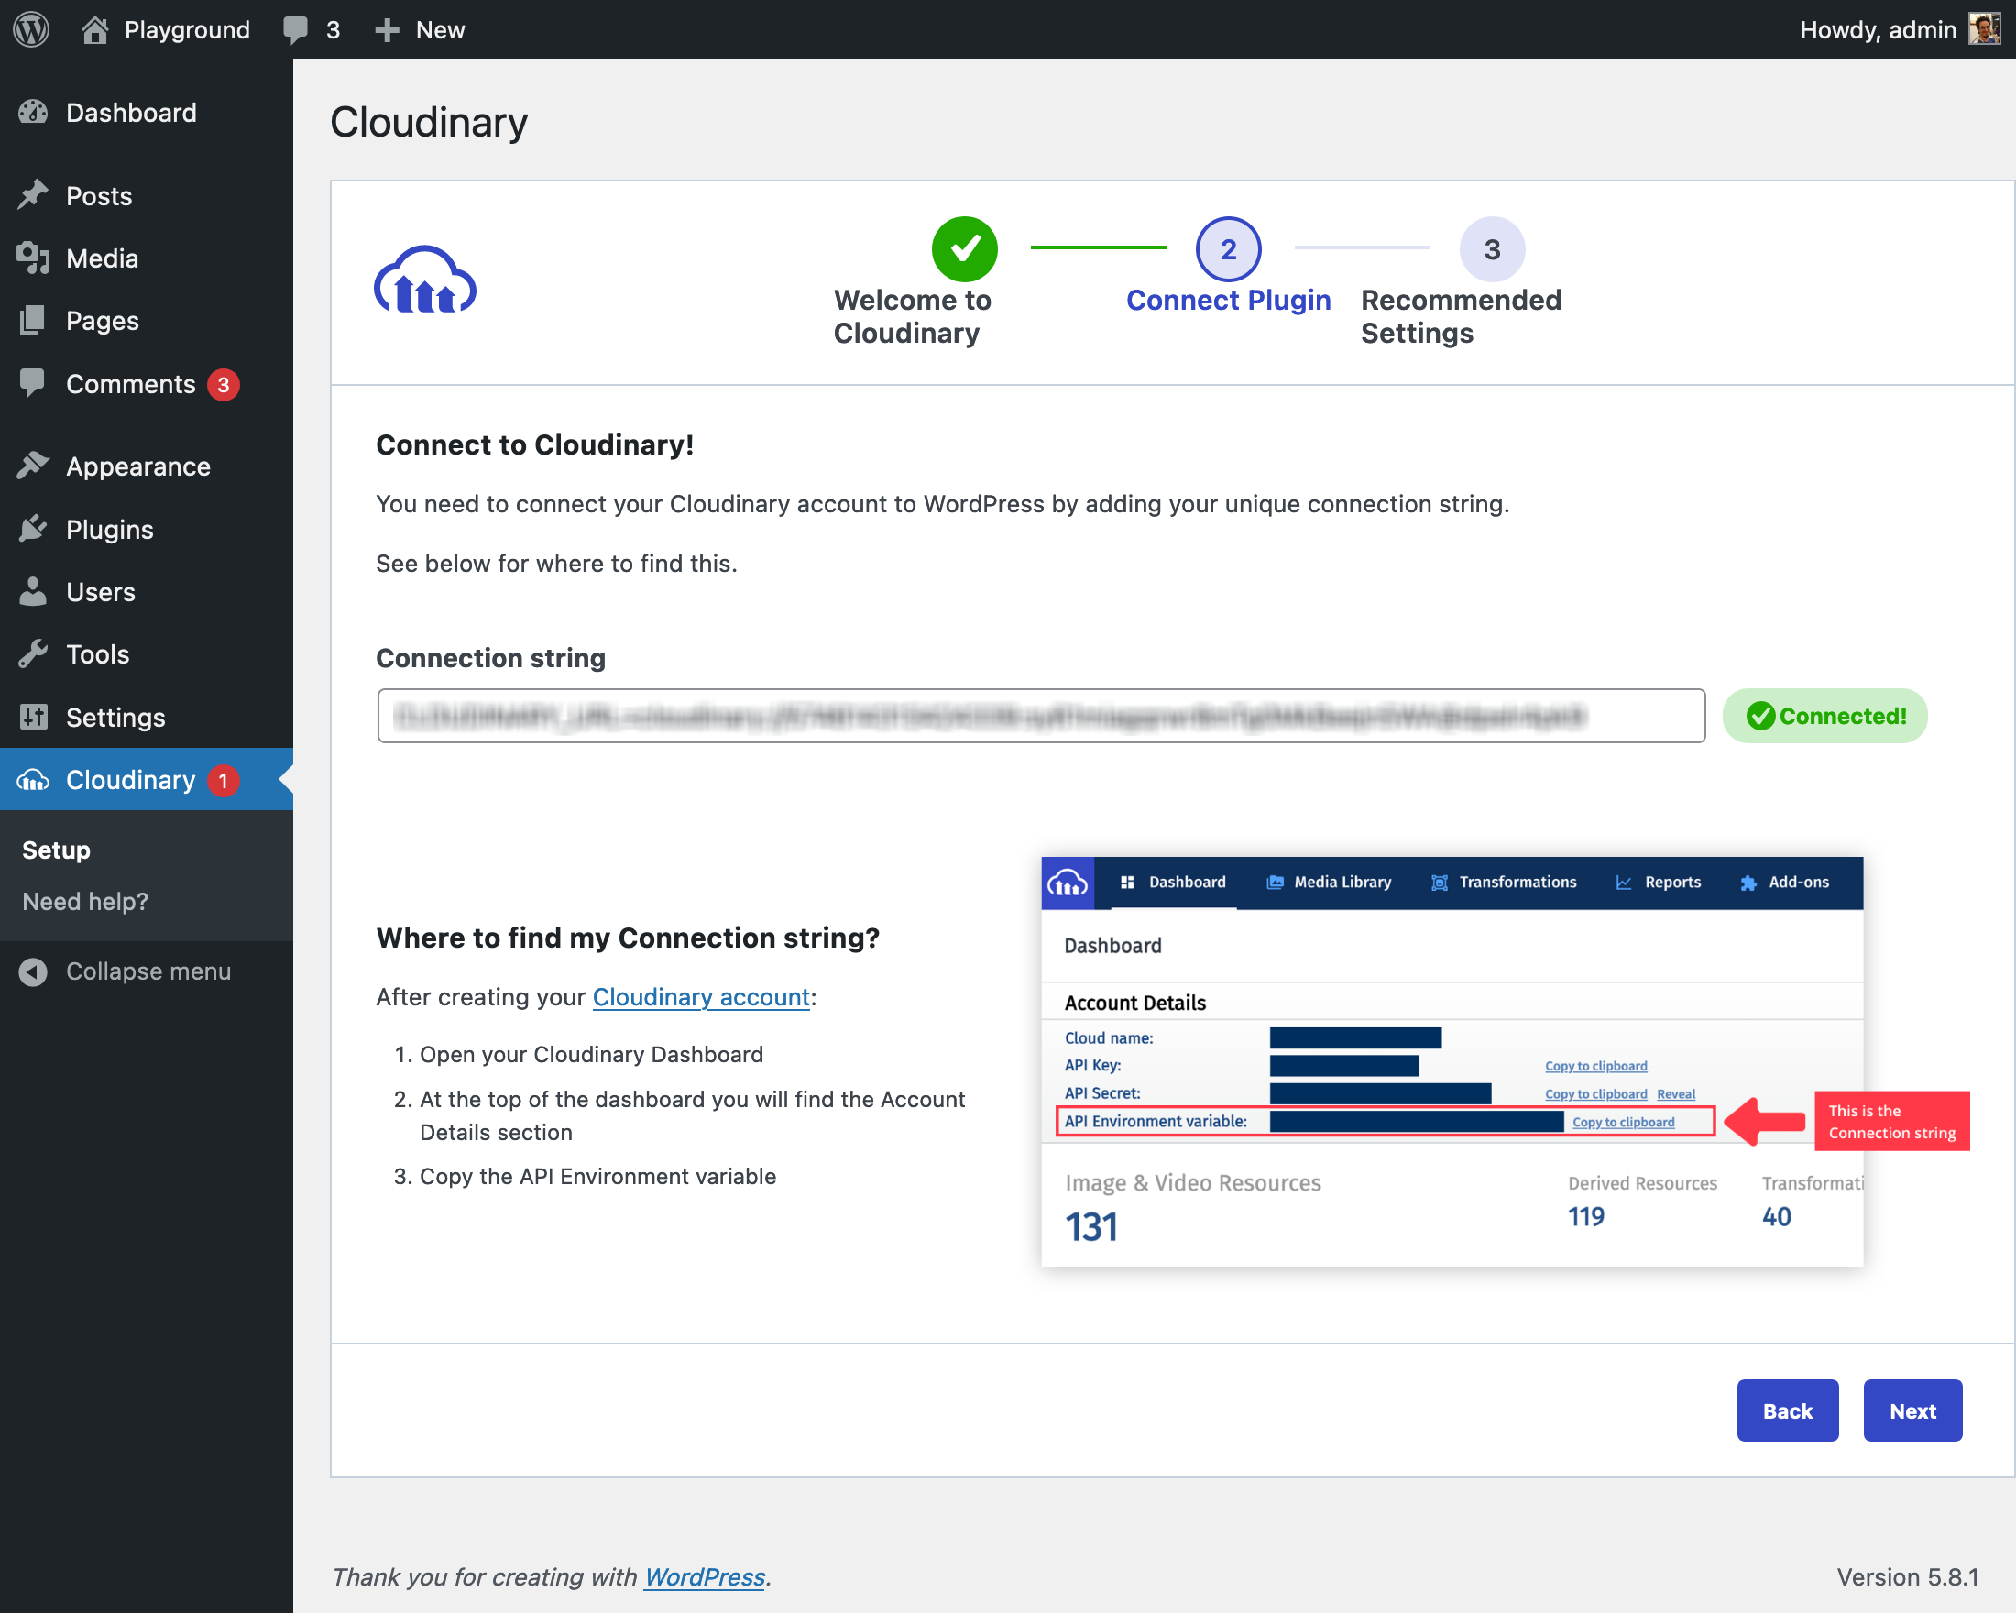Click the admin avatar thumbnail

pos(1984,29)
